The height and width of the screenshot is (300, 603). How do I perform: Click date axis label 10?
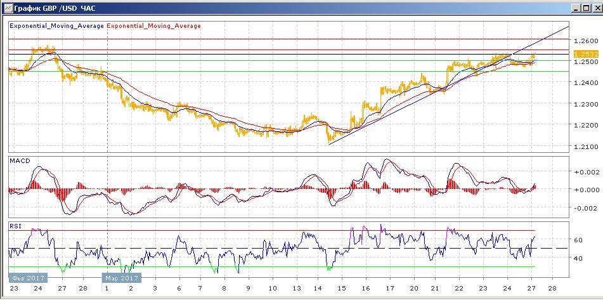pyautogui.click(x=272, y=289)
